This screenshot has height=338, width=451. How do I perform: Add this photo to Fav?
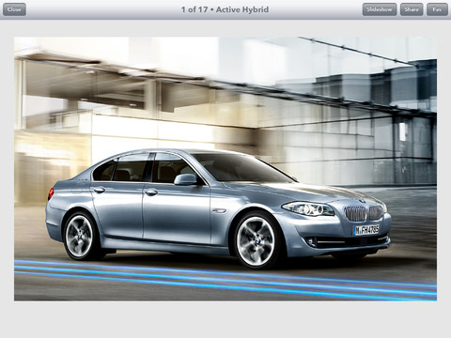pos(437,9)
